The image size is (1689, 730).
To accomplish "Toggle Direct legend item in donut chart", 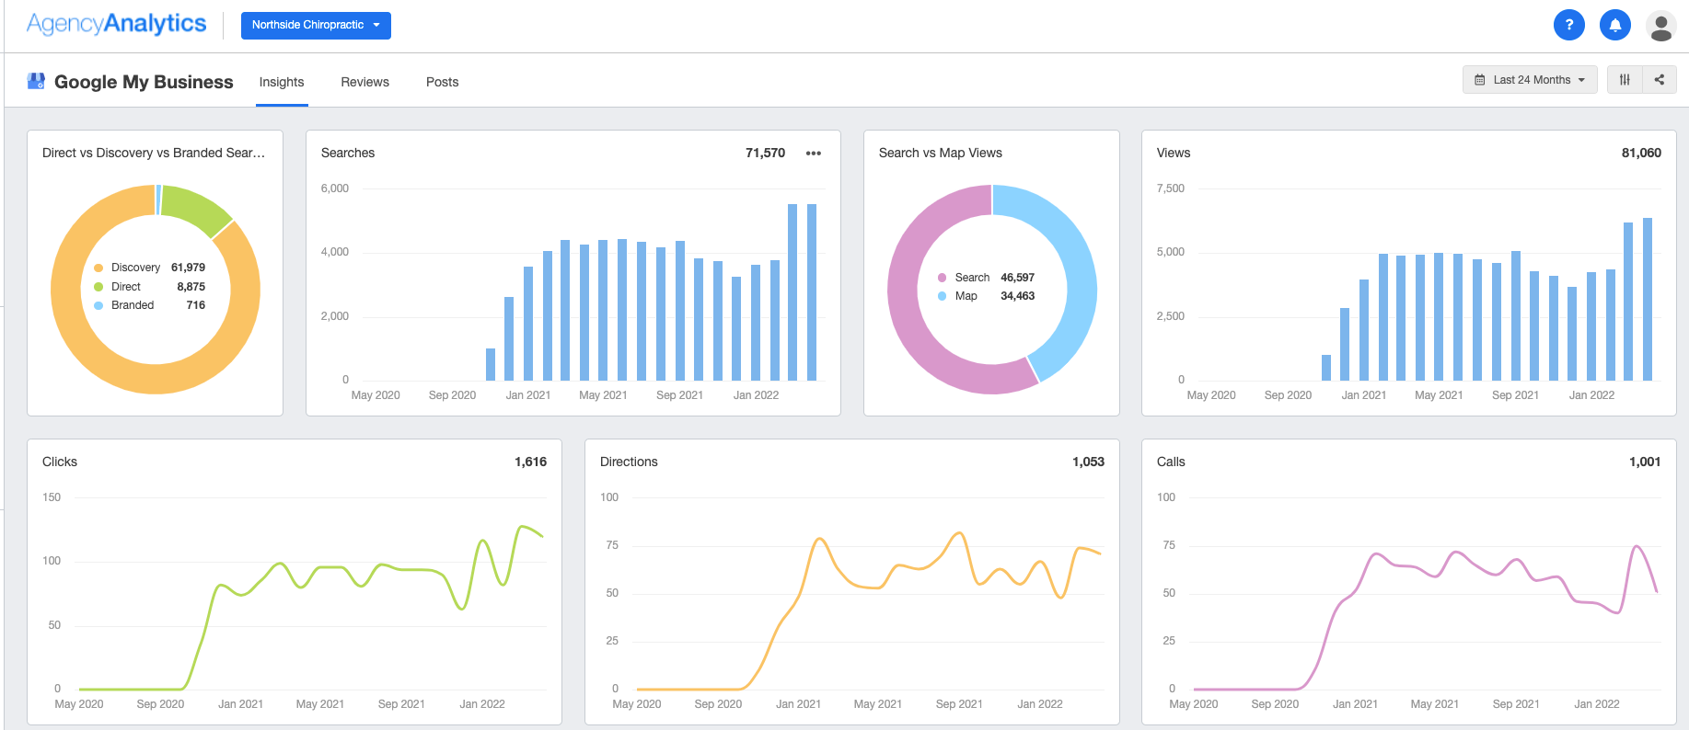I will tap(126, 287).
